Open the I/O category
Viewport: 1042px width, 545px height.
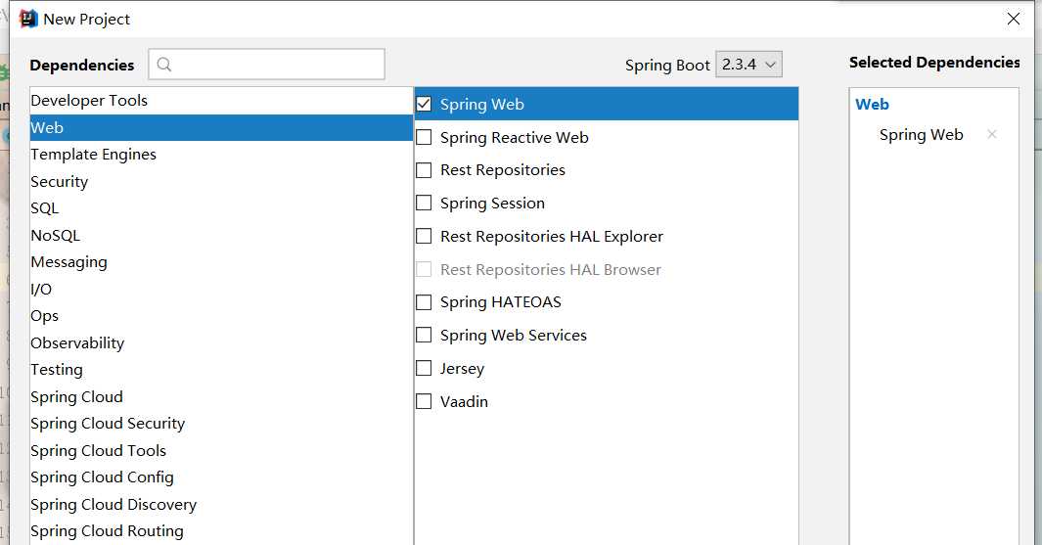[221, 289]
